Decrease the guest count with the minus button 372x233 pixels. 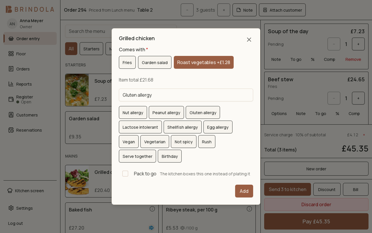click(187, 10)
